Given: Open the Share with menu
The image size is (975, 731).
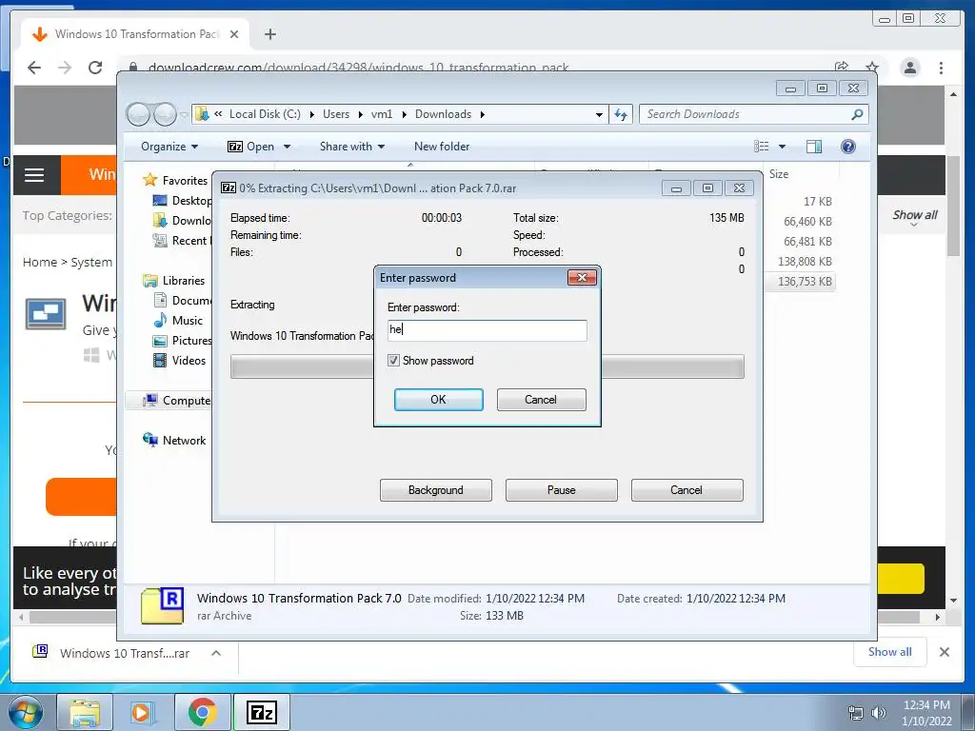Looking at the screenshot, I should [x=352, y=147].
